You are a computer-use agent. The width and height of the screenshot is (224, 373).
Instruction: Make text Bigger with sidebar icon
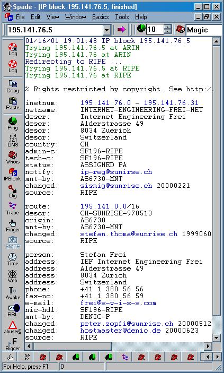tap(13, 344)
